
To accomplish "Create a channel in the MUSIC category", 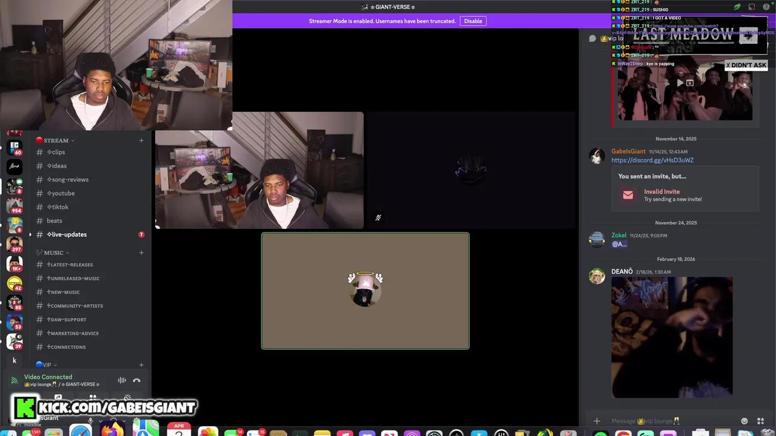I will coord(141,253).
